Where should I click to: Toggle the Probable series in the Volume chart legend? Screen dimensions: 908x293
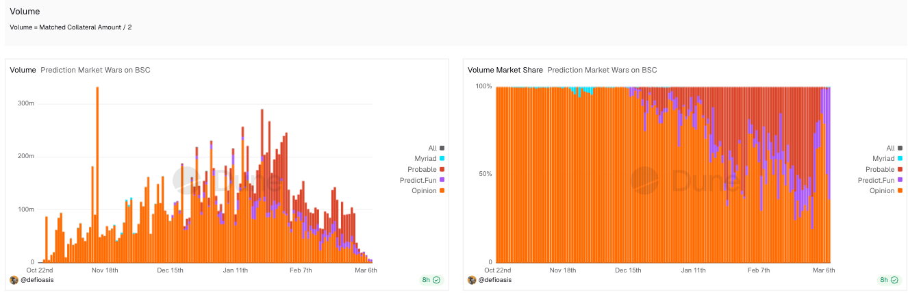421,169
